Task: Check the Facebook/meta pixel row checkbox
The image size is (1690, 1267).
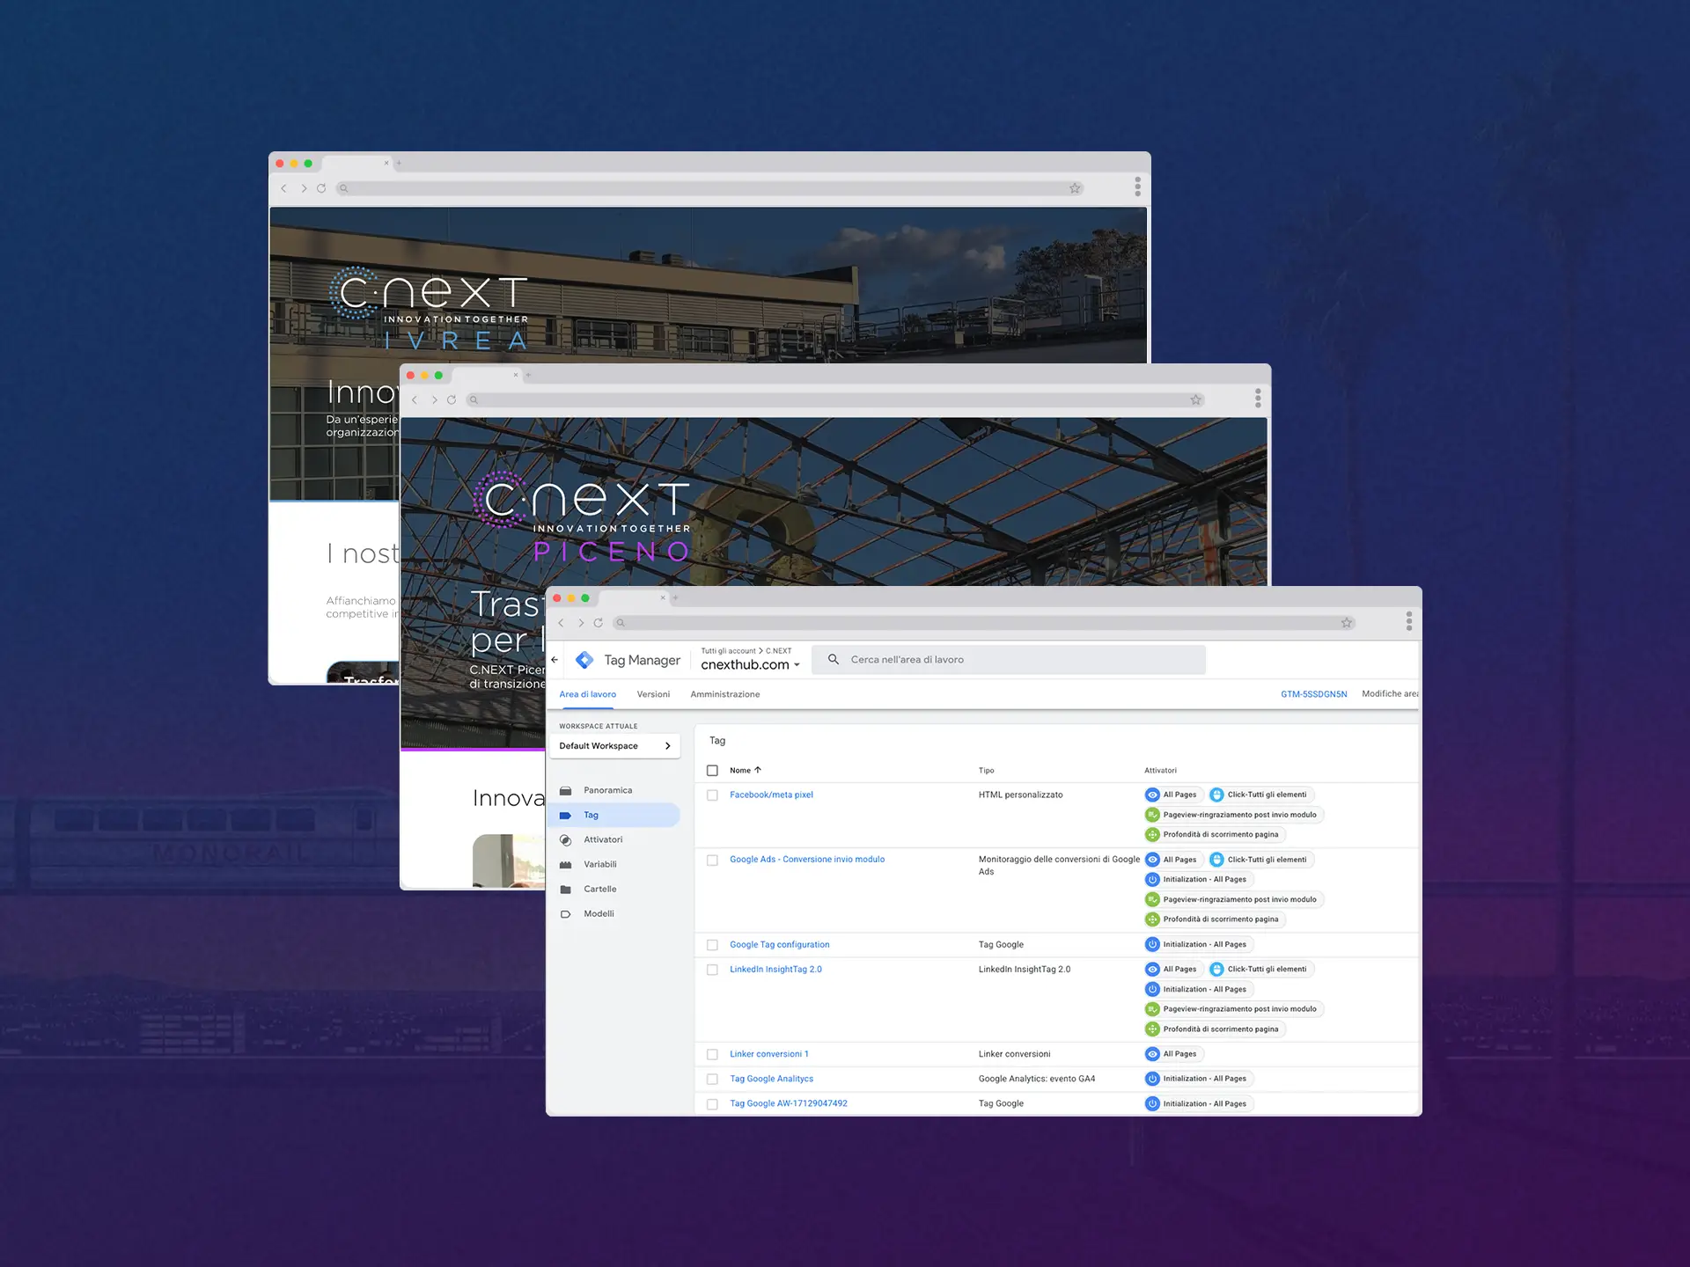Action: click(712, 795)
